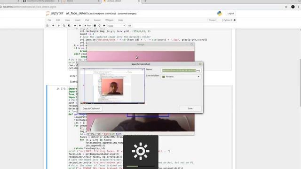Open the command palette keyboard icon

point(130,26)
